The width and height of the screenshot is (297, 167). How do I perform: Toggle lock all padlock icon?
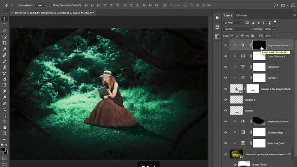click(252, 36)
